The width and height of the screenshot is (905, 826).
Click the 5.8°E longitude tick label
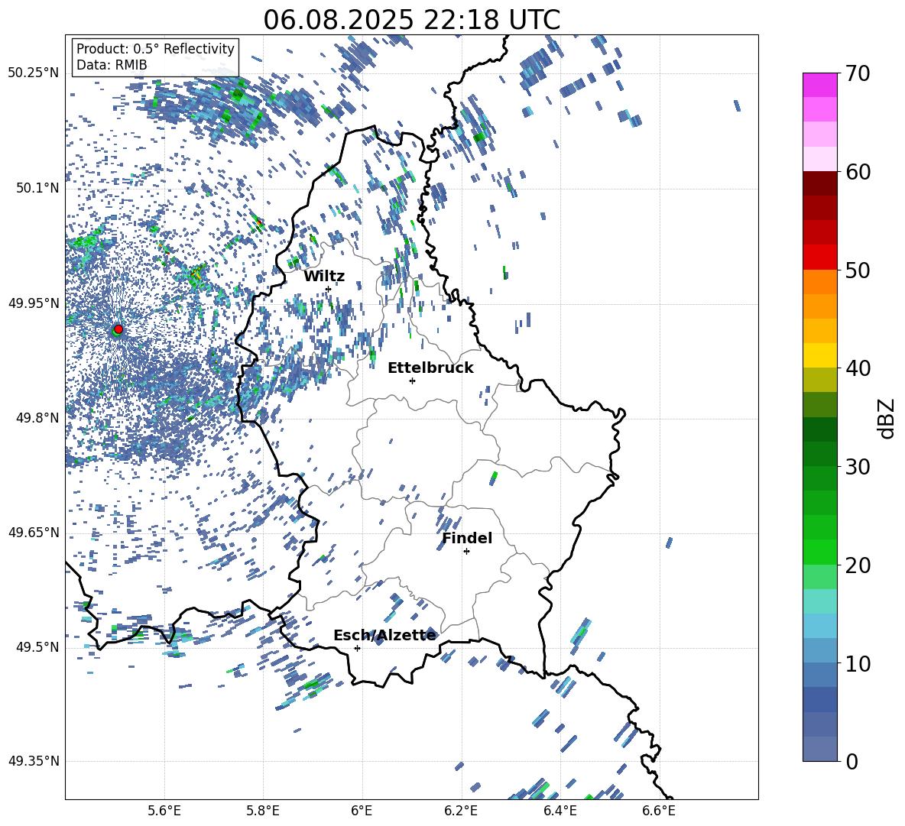[263, 811]
